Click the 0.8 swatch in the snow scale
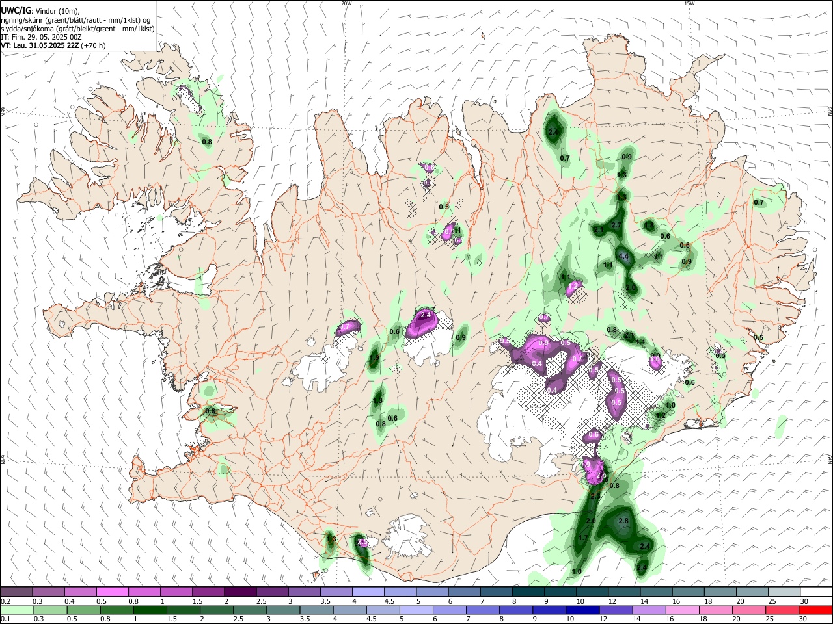The image size is (833, 624). coord(144,591)
